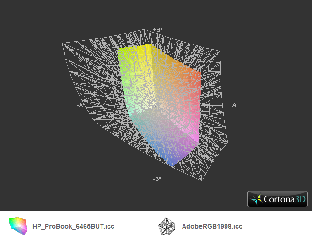Click the AdobeRGB wireframe gamut icon

[x=167, y=226]
